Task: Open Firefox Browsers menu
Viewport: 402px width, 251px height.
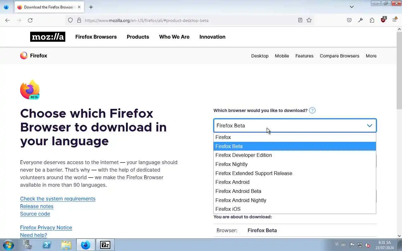Action: point(96,37)
